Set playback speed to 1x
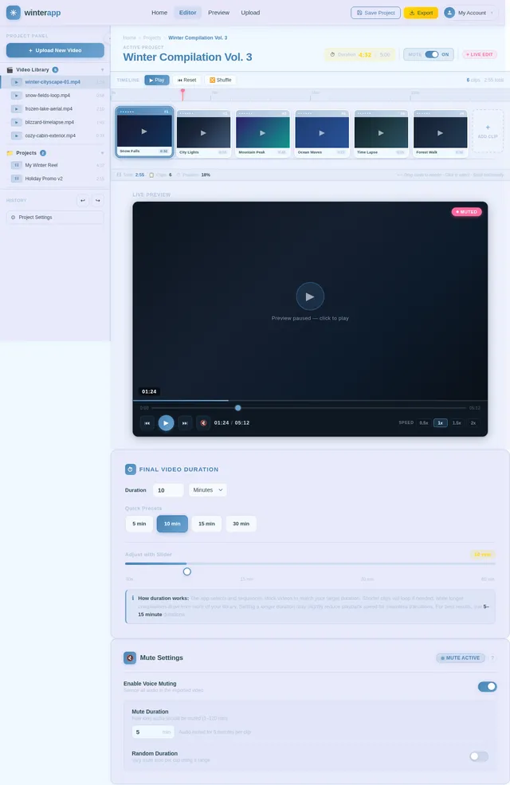 [x=441, y=423]
